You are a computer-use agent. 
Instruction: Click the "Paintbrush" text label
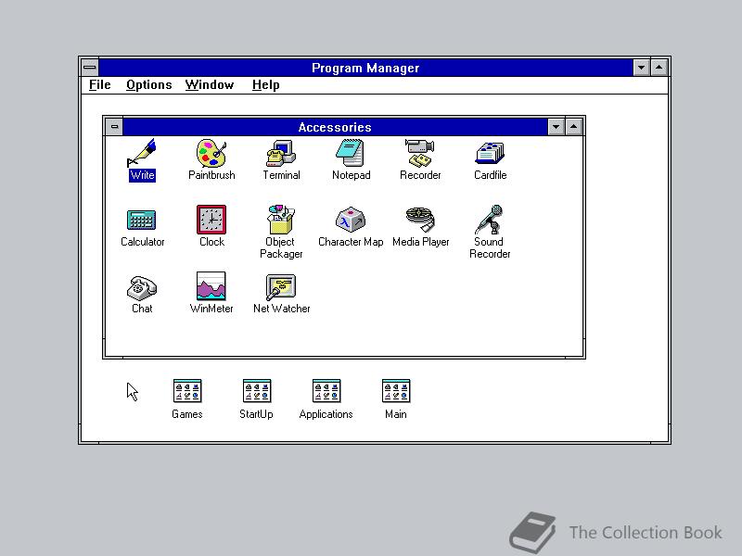coord(211,175)
